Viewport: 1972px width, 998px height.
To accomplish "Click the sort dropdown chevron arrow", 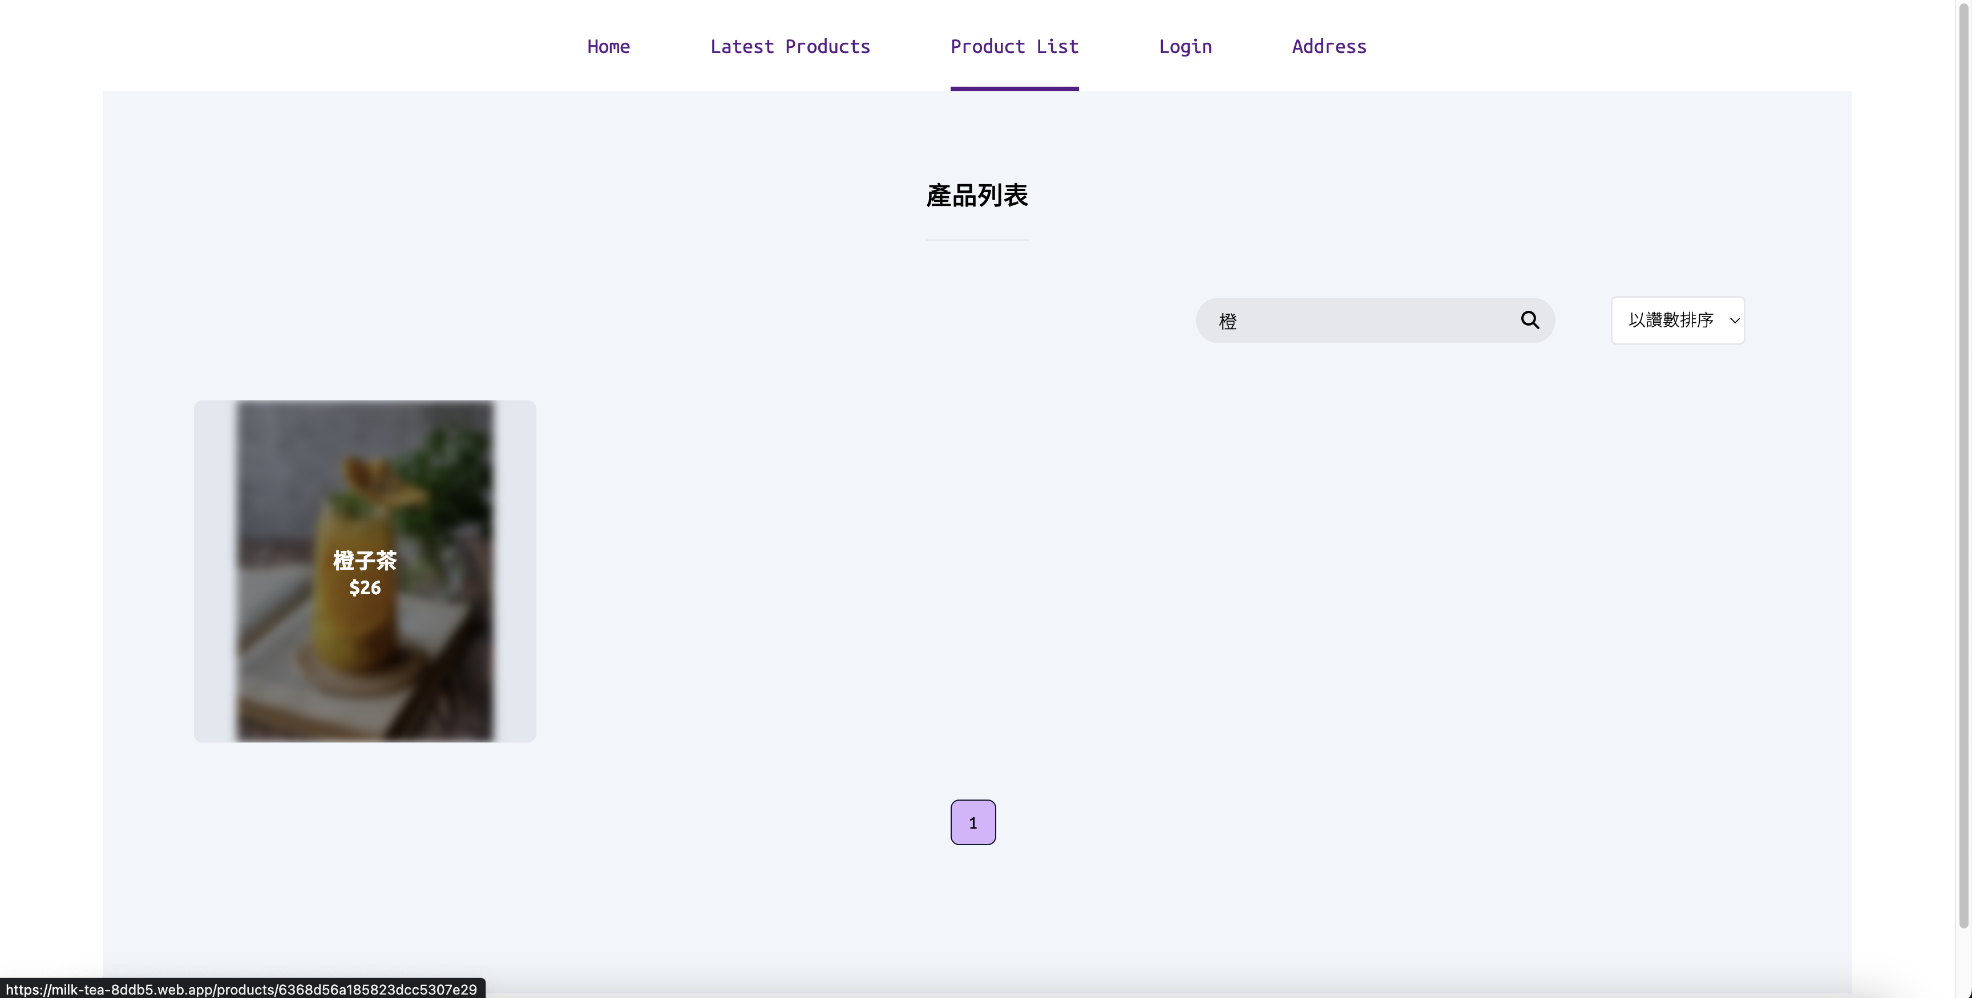I will click(x=1734, y=321).
